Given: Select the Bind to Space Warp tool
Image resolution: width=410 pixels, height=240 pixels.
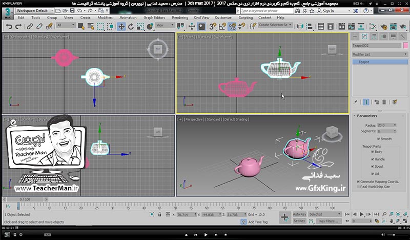Looking at the screenshot, I should pyautogui.click(x=49, y=27).
